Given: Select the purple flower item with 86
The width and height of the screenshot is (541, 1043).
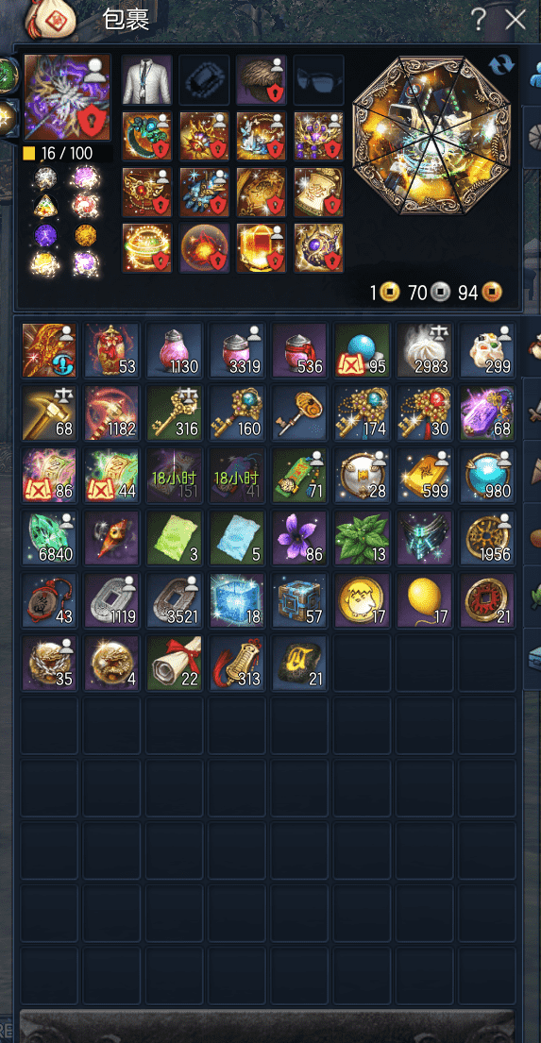Looking at the screenshot, I should [x=298, y=537].
